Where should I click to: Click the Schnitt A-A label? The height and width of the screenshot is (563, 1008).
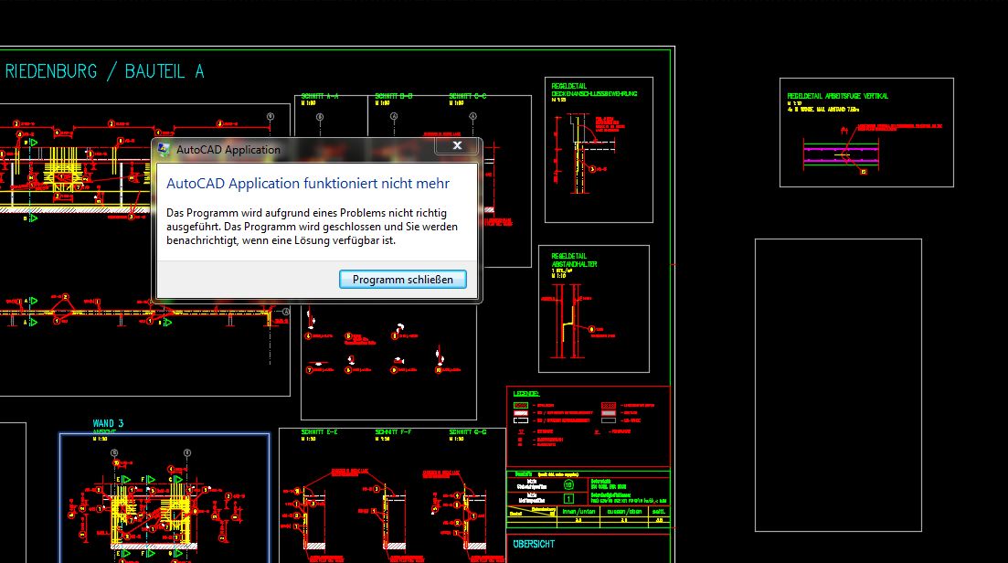pos(320,96)
